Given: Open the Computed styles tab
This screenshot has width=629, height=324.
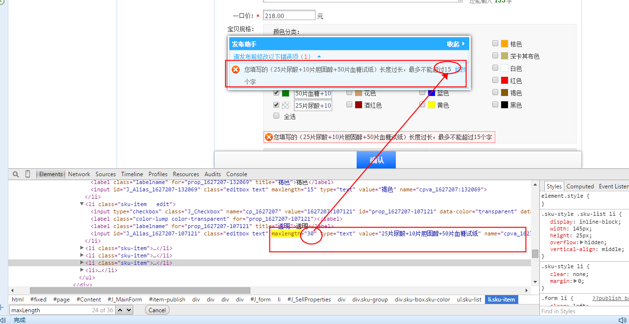Looking at the screenshot, I should [x=580, y=186].
